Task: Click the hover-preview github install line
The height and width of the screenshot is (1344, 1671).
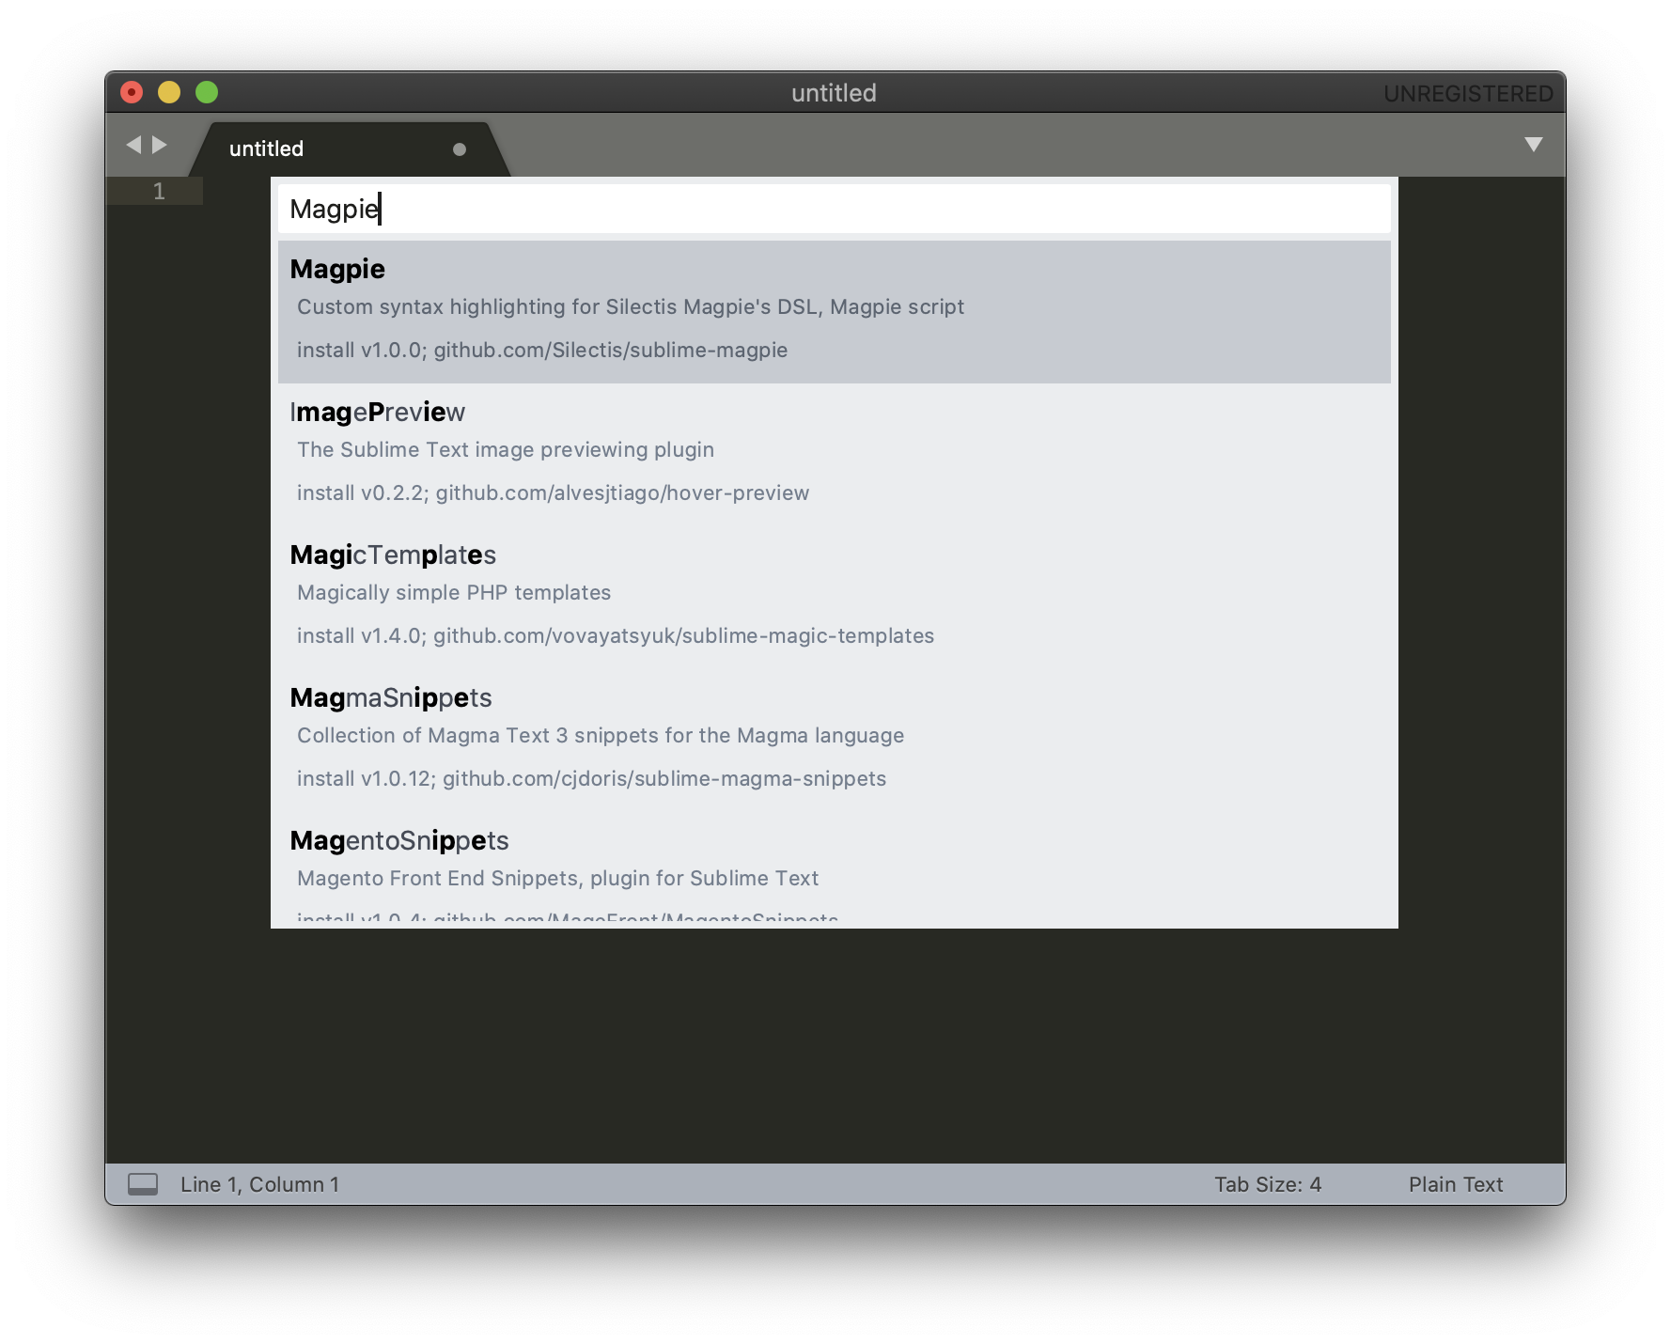Action: [x=553, y=493]
